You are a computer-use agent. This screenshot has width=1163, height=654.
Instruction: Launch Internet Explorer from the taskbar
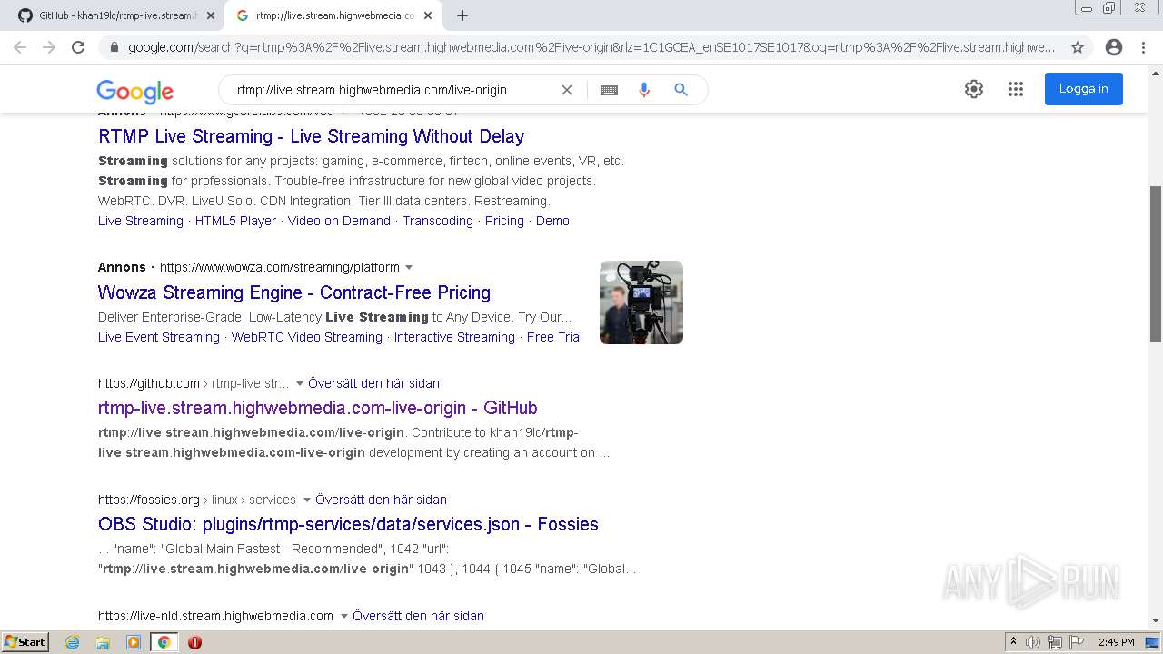[x=73, y=642]
